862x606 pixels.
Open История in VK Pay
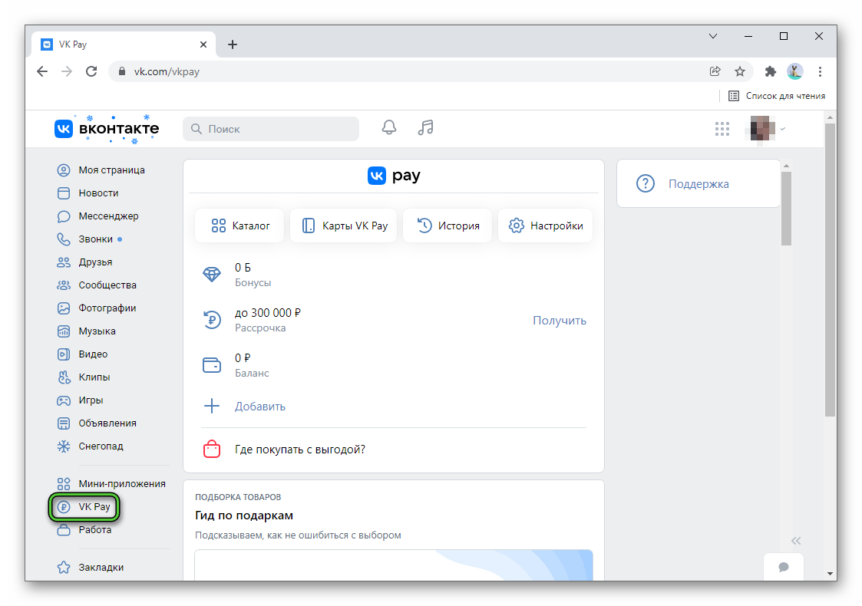[x=448, y=226]
